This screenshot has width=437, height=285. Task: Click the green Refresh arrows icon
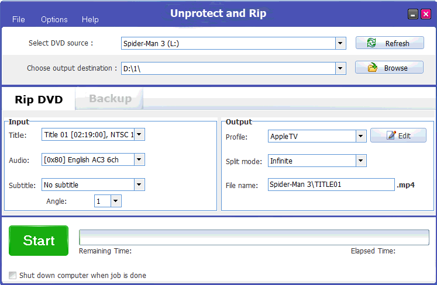(x=371, y=43)
